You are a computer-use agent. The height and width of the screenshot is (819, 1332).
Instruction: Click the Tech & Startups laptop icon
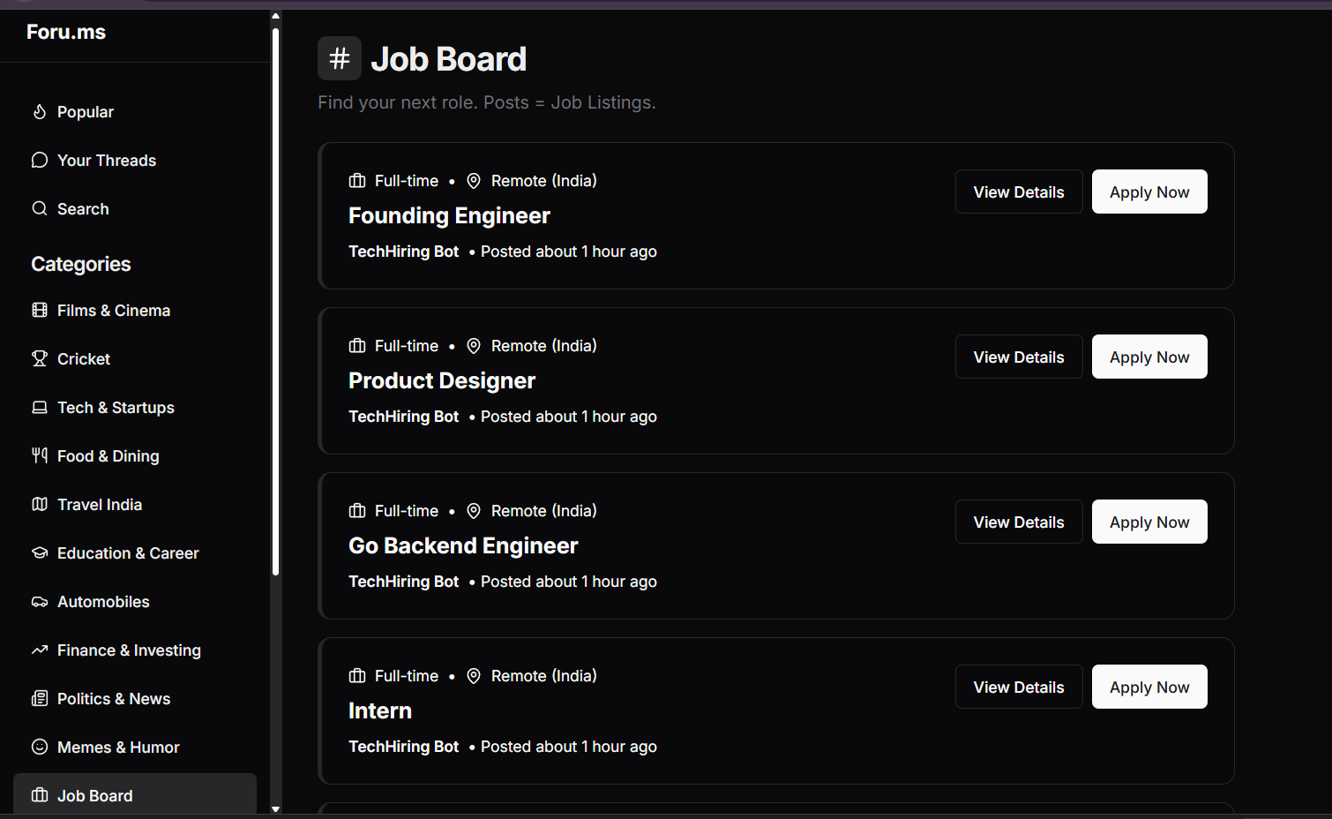[x=40, y=408]
